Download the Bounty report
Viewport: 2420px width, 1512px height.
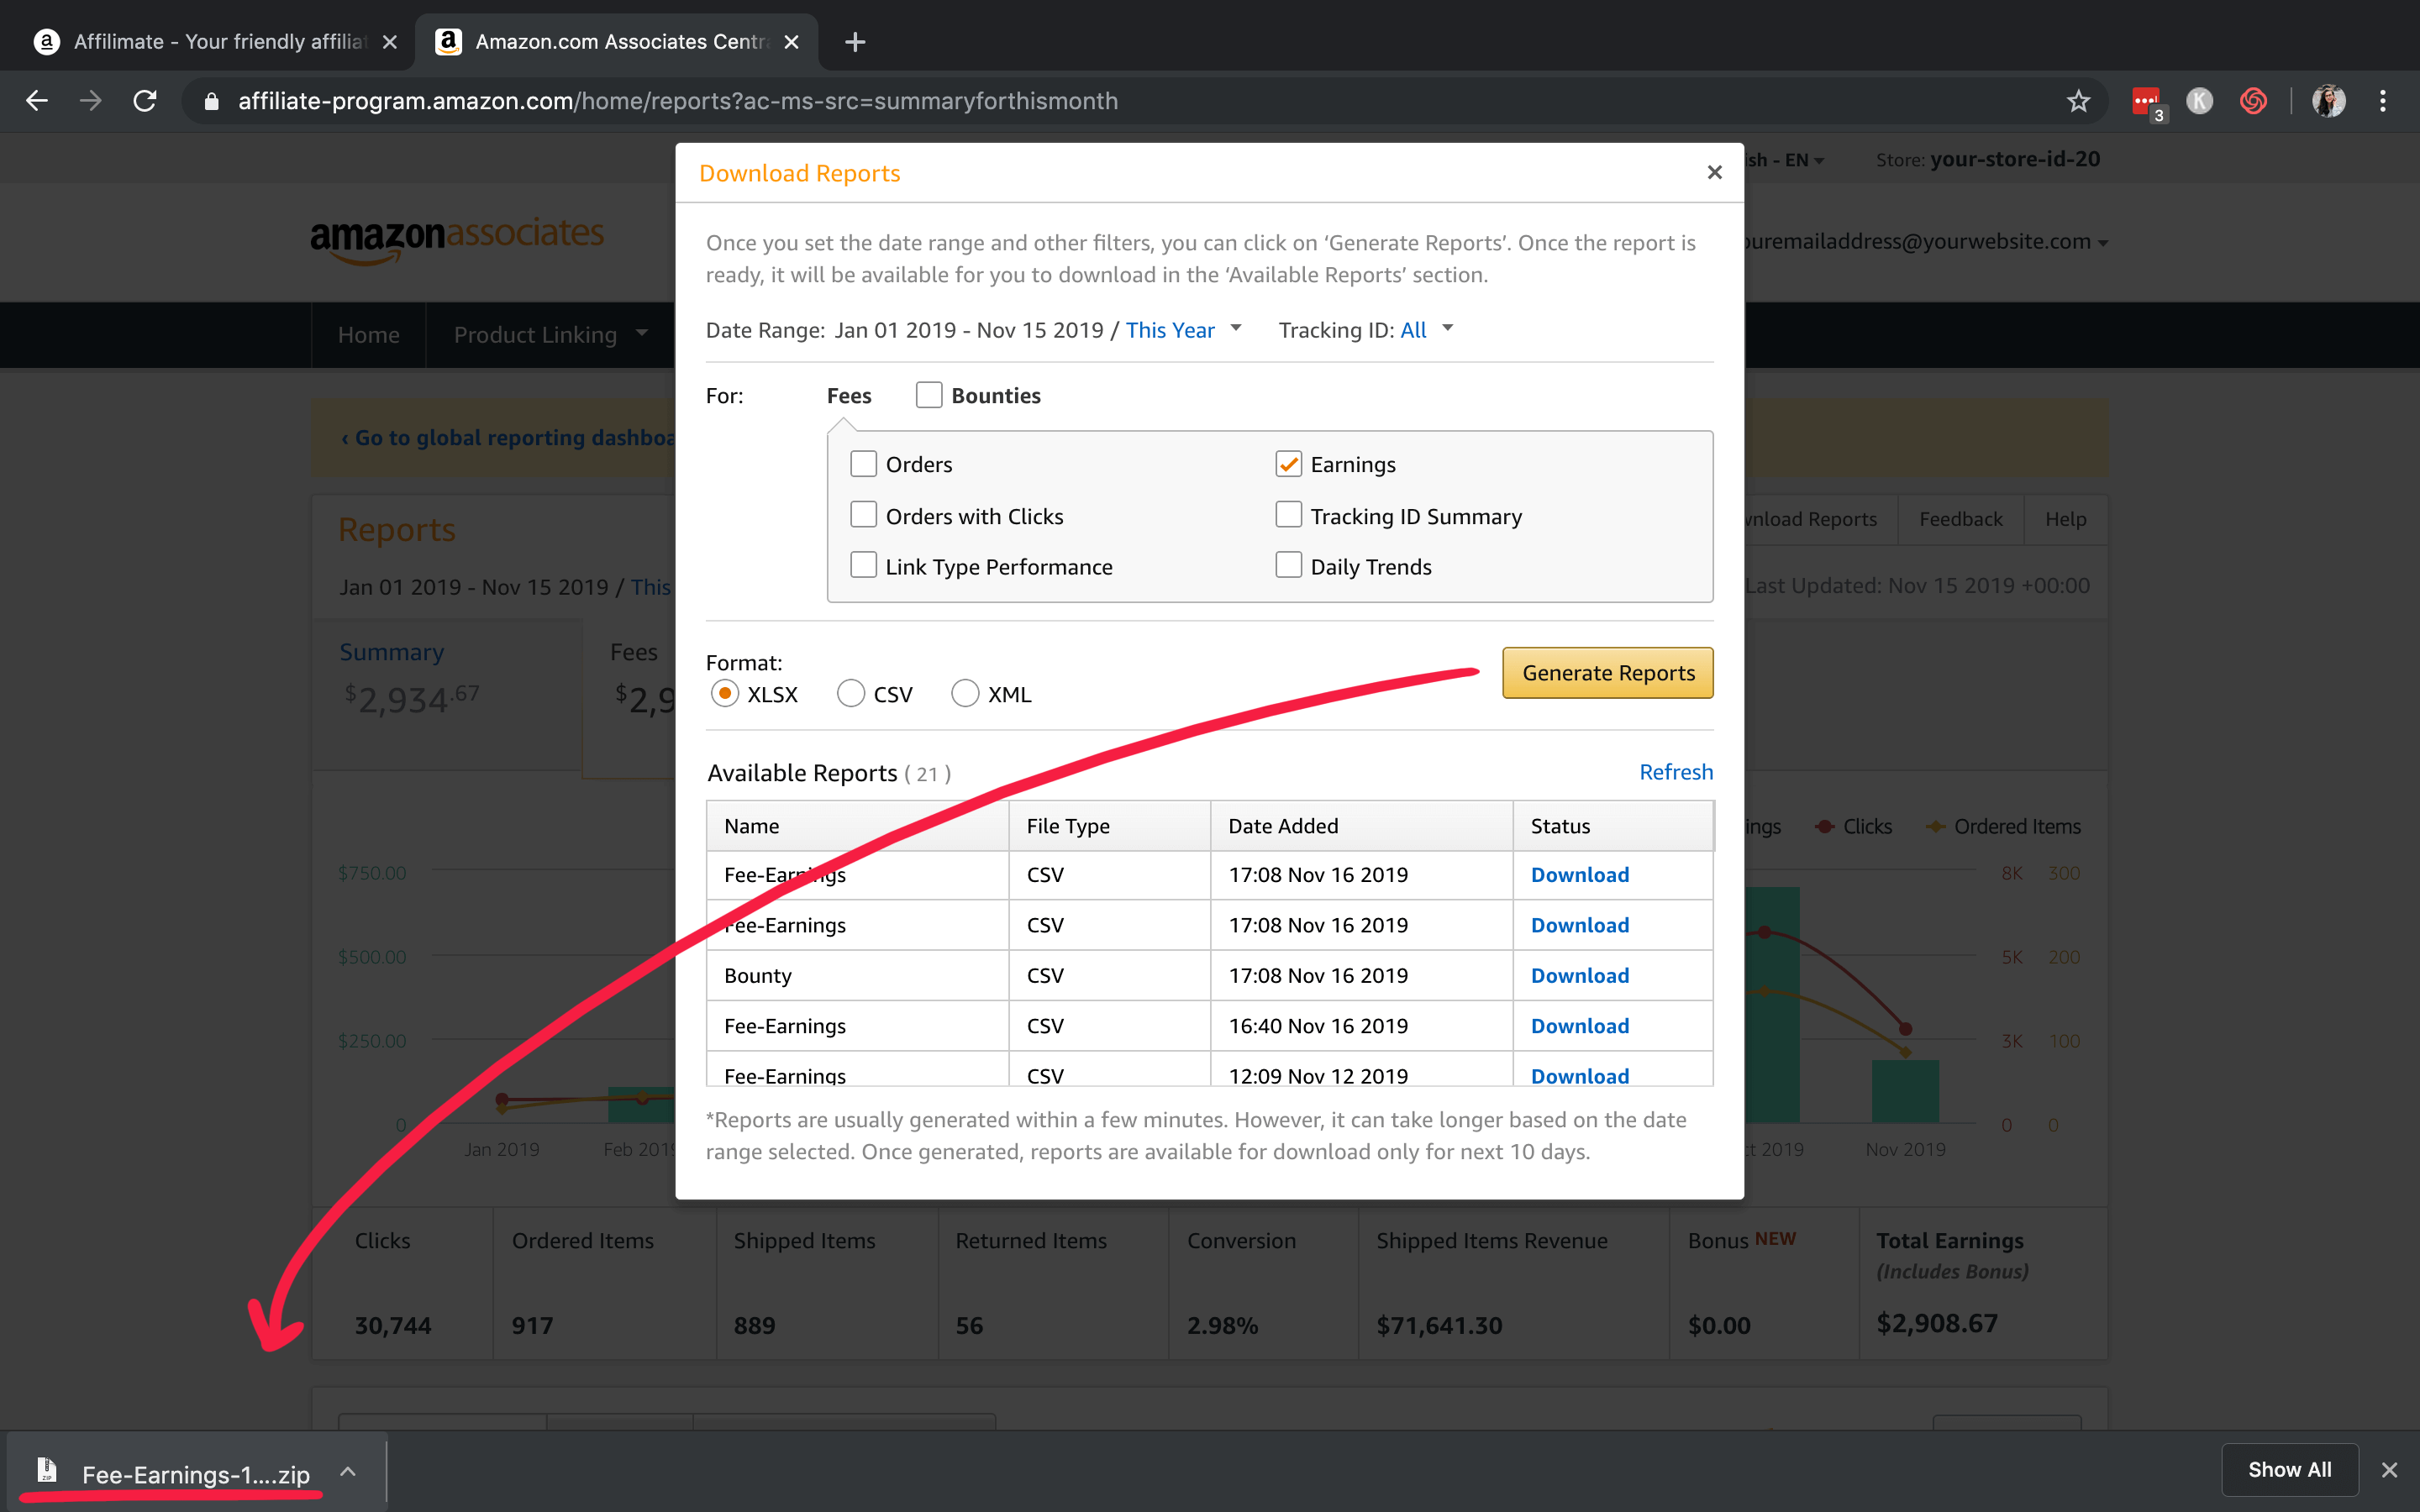click(1580, 975)
